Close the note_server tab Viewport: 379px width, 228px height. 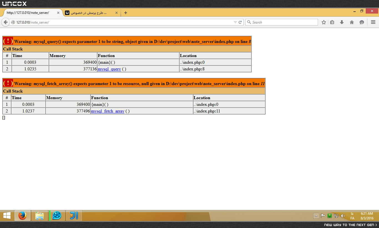(58, 13)
